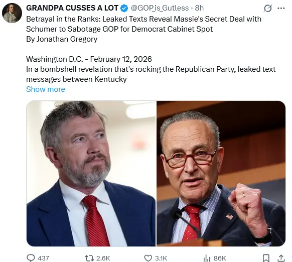This screenshot has height=262, width=292.
Task: Repost the tweet via retweet icon
Action: pos(89,258)
